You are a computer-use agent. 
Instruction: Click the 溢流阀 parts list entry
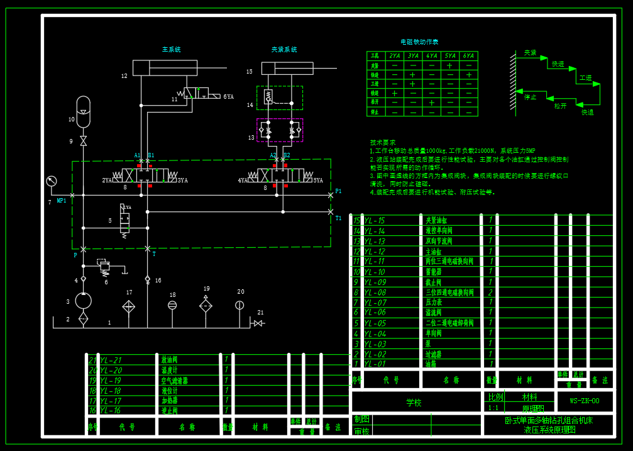click(x=434, y=313)
